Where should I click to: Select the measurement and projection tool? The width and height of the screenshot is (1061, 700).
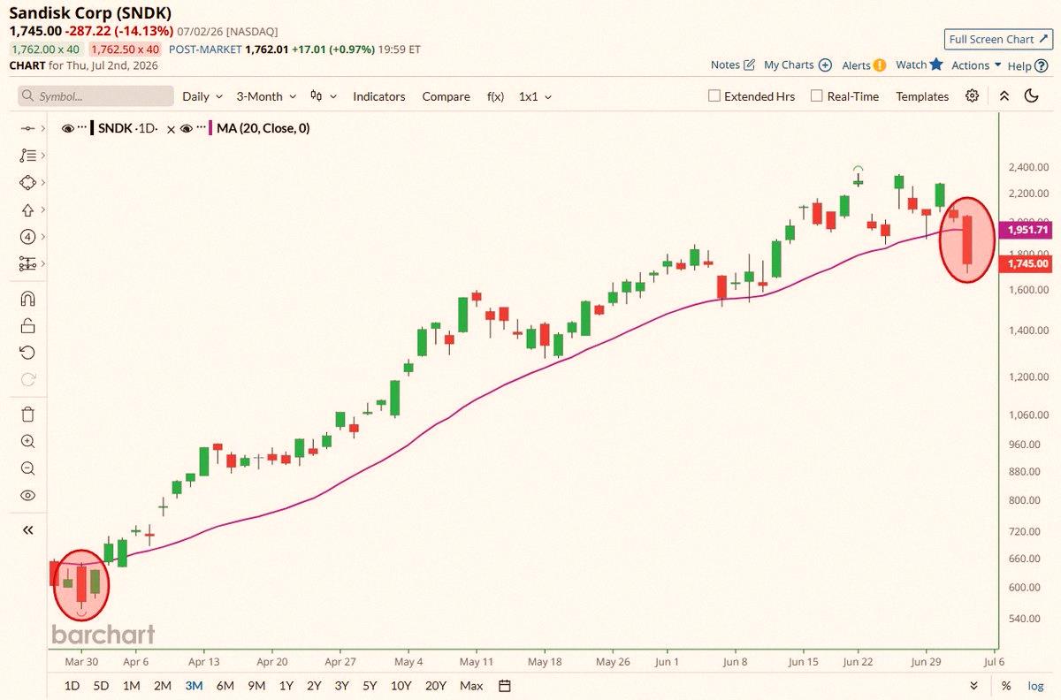pos(27,263)
